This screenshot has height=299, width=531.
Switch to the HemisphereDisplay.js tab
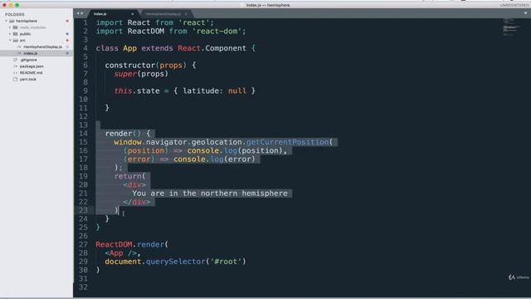[x=167, y=14]
